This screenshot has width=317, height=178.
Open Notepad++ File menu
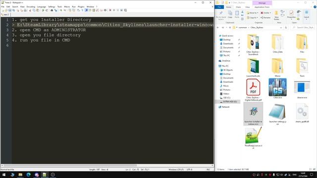[2, 6]
